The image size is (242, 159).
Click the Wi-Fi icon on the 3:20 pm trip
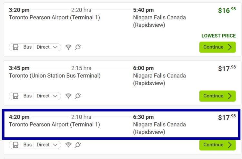68,47
